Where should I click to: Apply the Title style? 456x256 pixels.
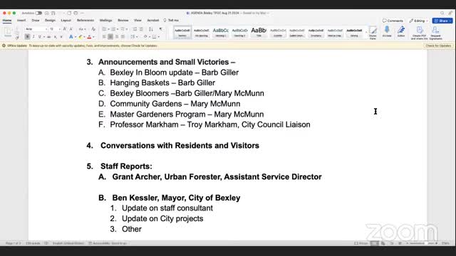point(259,32)
